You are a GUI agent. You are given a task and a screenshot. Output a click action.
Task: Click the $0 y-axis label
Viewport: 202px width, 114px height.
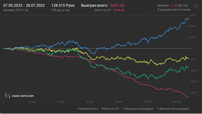191,48
